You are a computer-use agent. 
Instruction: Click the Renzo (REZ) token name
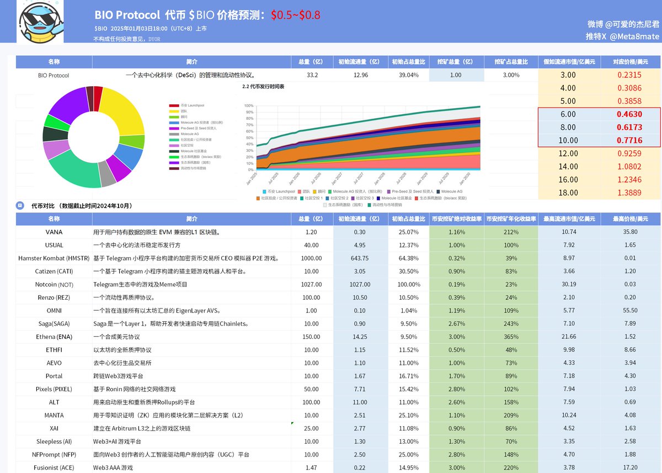coord(54,297)
